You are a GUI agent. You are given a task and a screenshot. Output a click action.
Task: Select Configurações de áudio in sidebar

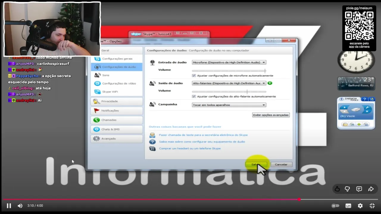(117, 67)
